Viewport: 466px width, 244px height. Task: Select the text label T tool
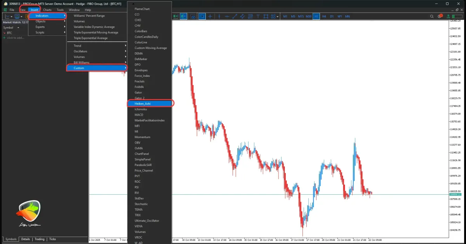[x=258, y=16]
